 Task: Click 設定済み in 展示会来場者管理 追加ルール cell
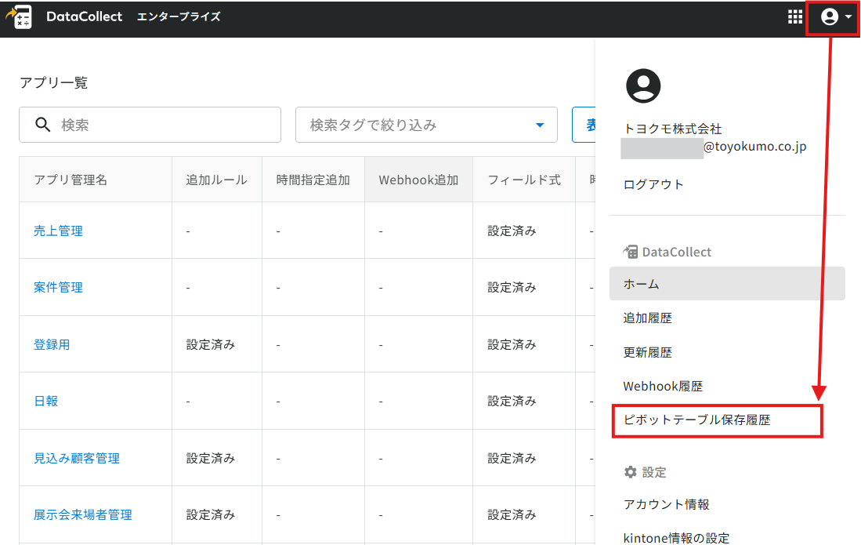pos(210,514)
